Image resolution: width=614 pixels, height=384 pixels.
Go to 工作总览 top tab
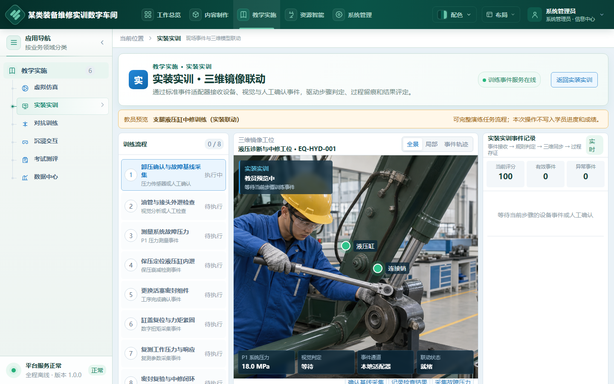(x=161, y=15)
